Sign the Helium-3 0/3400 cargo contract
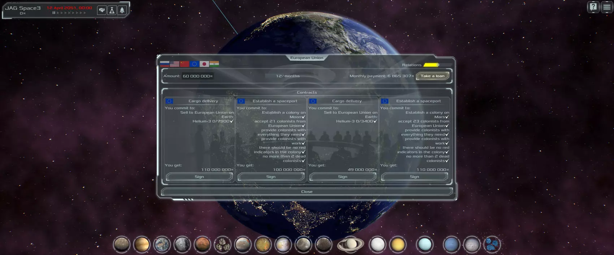 tap(343, 176)
